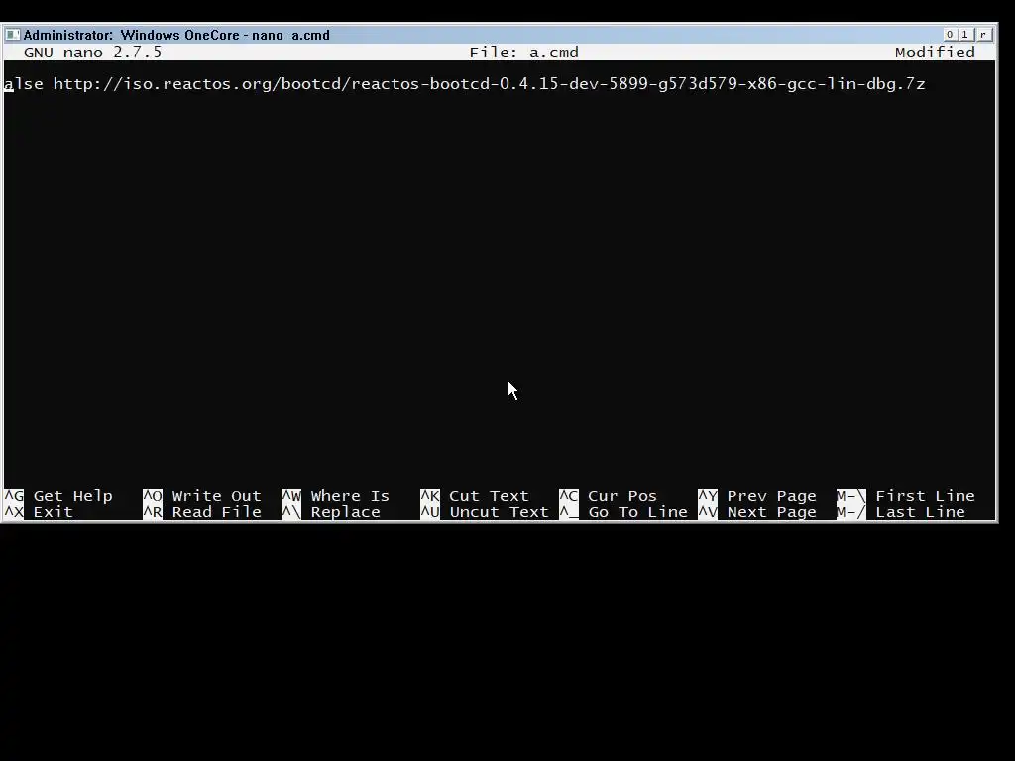Click the '^G' Get Help shortcut key
Screen dimensions: 1015x761
tap(14, 496)
